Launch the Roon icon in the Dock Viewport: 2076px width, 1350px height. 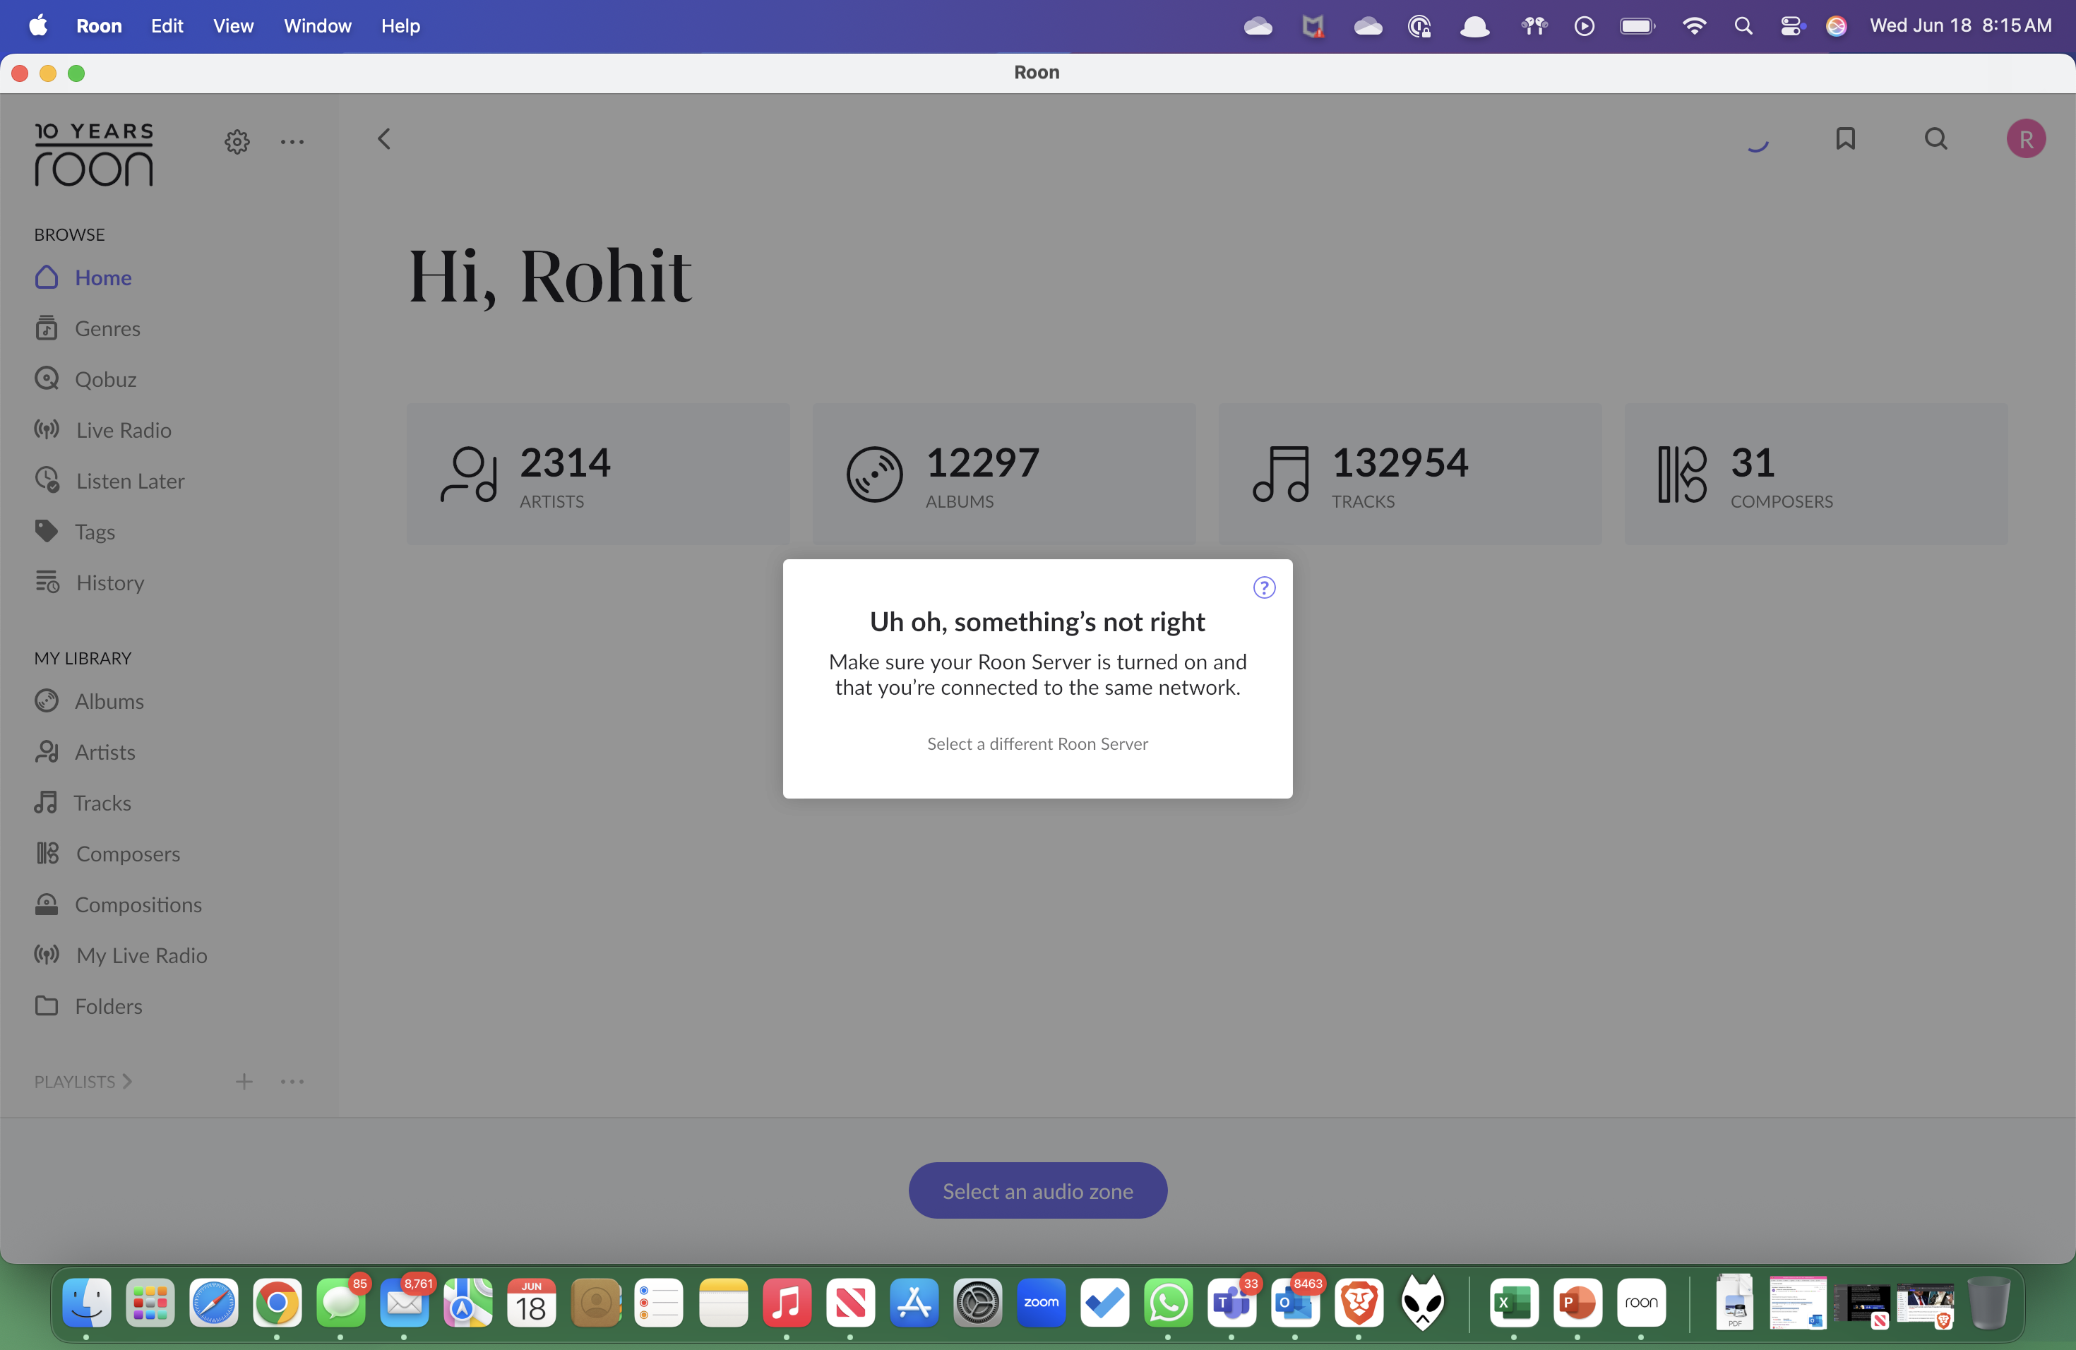pyautogui.click(x=1642, y=1304)
